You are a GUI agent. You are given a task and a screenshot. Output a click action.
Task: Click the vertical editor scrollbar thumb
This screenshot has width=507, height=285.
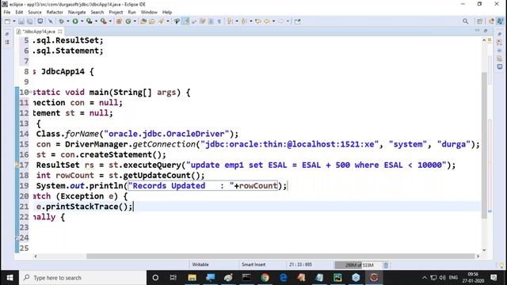click(x=484, y=146)
